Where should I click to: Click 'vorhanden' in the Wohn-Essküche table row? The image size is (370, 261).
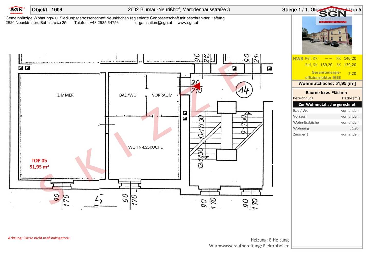pyautogui.click(x=350, y=123)
